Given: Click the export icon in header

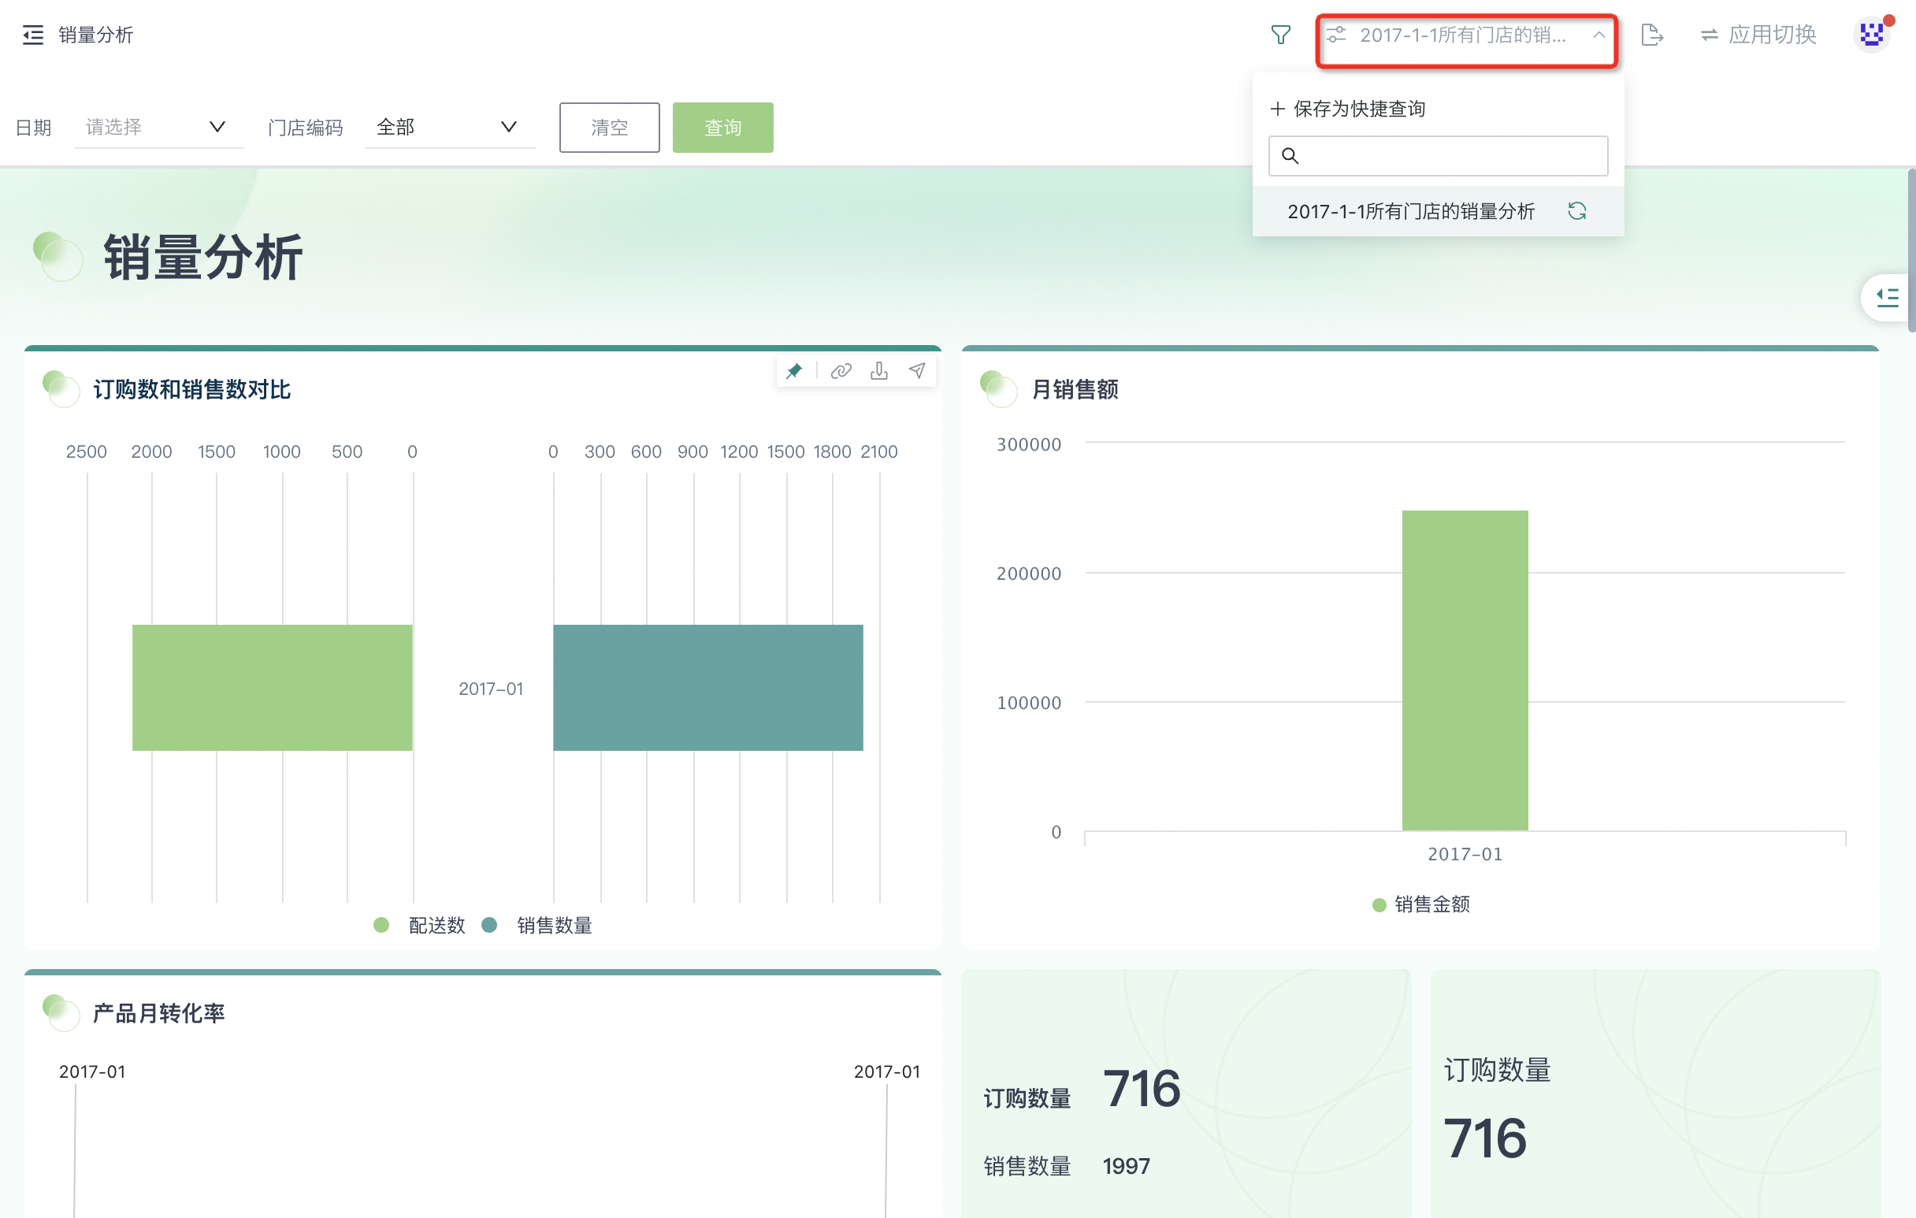Looking at the screenshot, I should 1652,35.
